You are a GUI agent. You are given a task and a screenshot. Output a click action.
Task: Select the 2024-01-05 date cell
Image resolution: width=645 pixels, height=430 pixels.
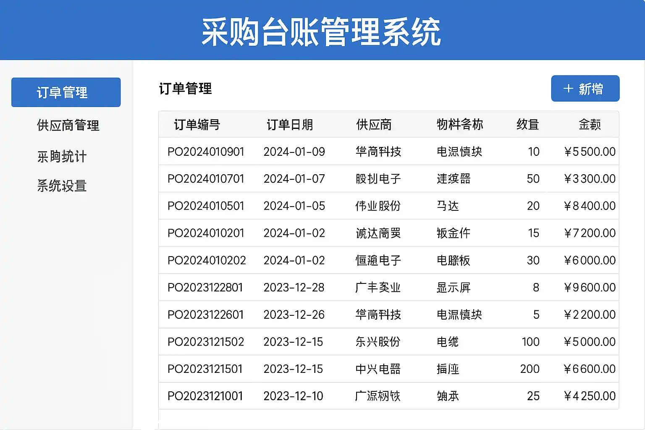(x=294, y=206)
